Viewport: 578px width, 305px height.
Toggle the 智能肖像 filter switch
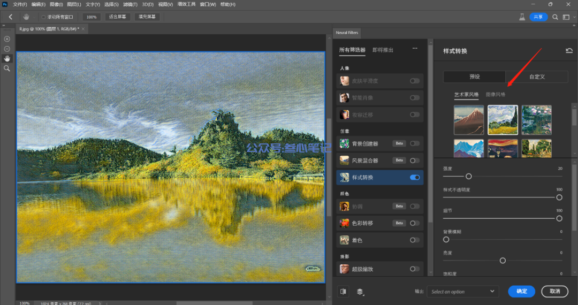[x=415, y=97]
